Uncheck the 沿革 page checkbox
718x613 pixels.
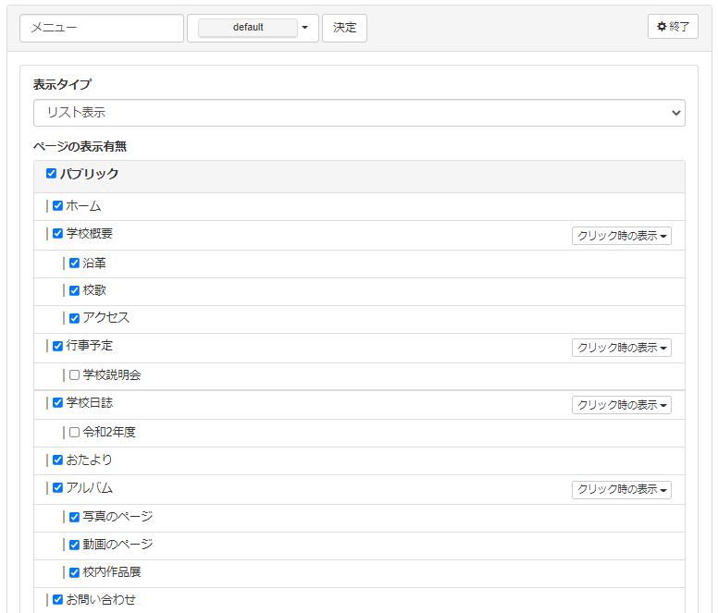(x=74, y=264)
